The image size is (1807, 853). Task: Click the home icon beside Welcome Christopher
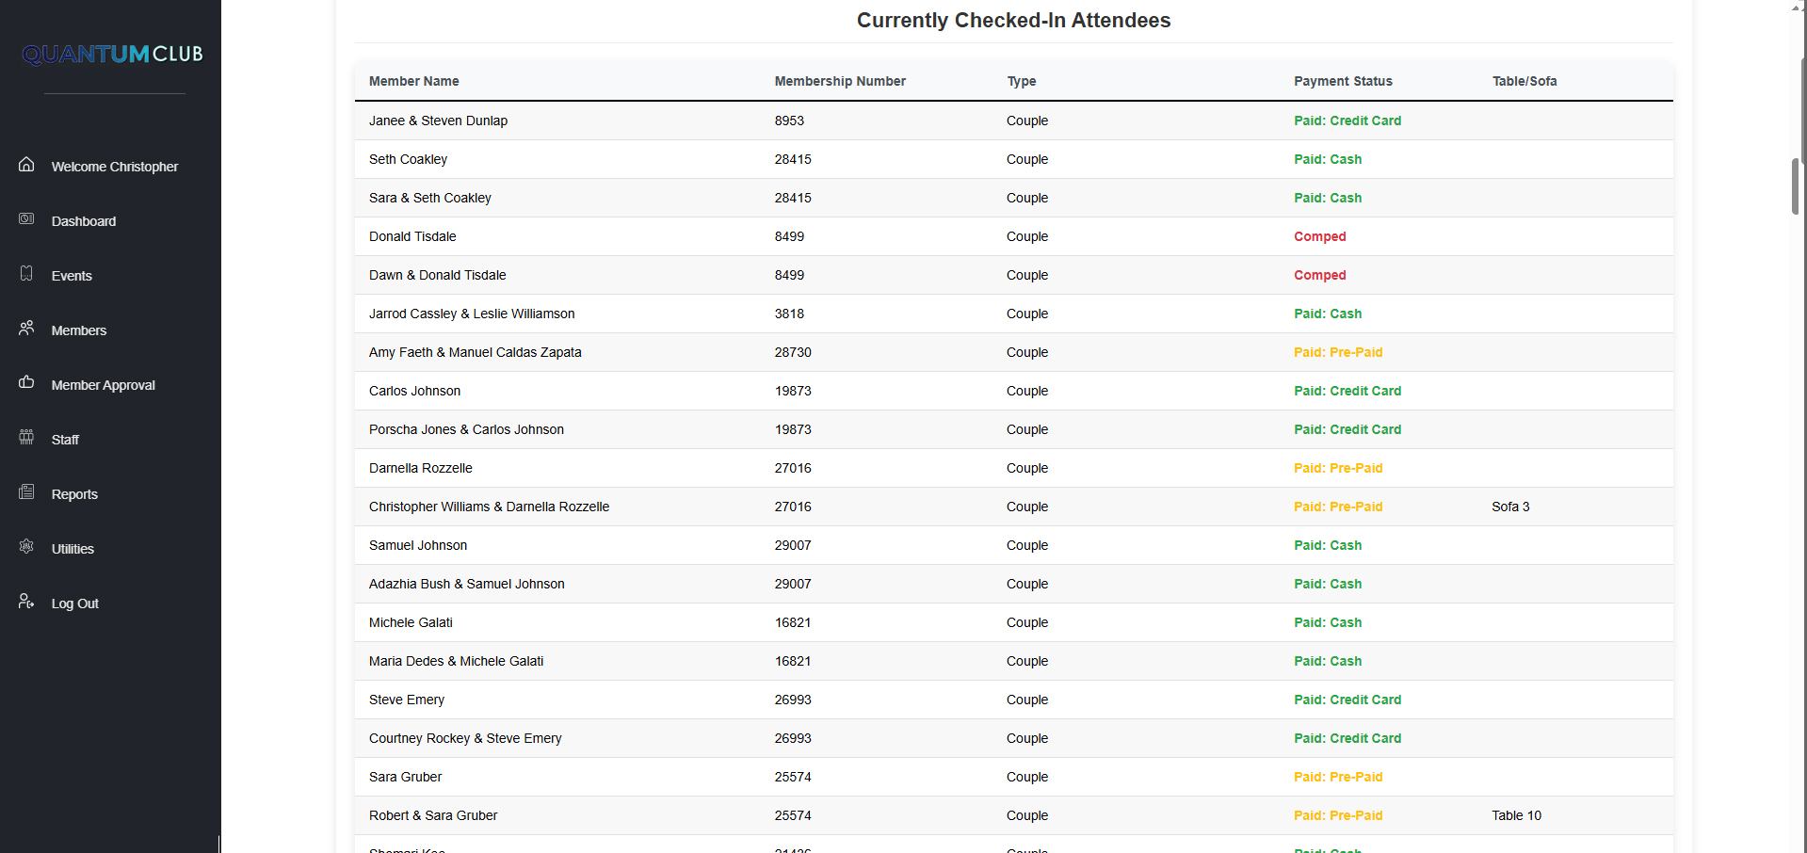[x=26, y=165]
